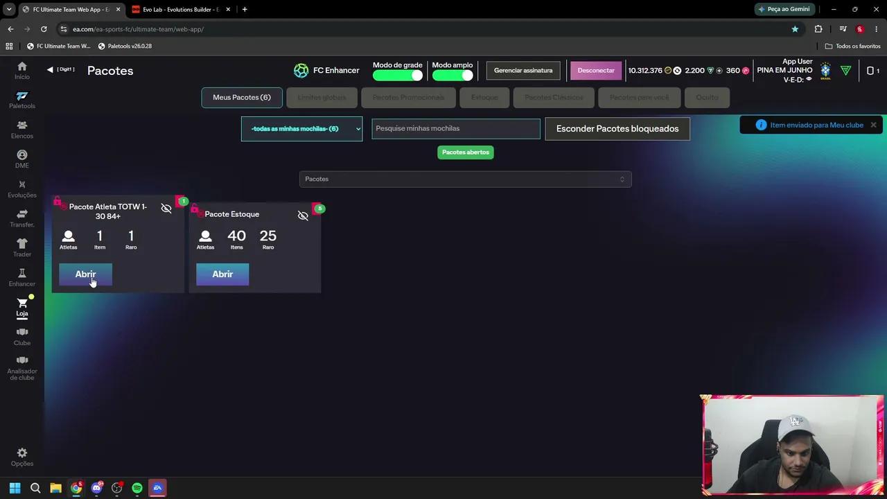This screenshot has width=887, height=499.
Task: Open the Elencos squads section
Action: 22,130
